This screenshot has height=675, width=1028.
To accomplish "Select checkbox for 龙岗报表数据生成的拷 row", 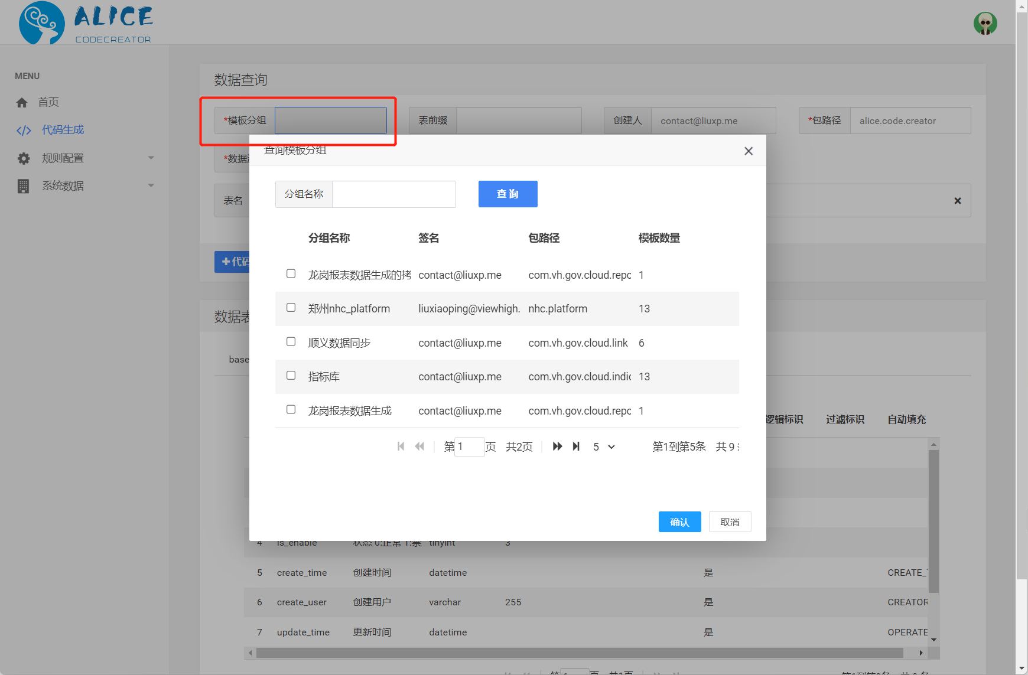I will tap(291, 273).
